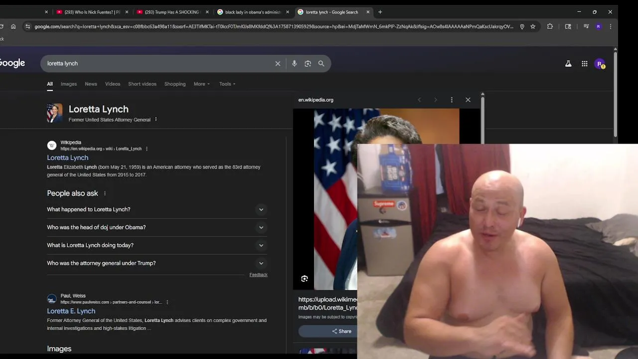Reload the current page
The width and height of the screenshot is (638, 359).
[x=2, y=26]
